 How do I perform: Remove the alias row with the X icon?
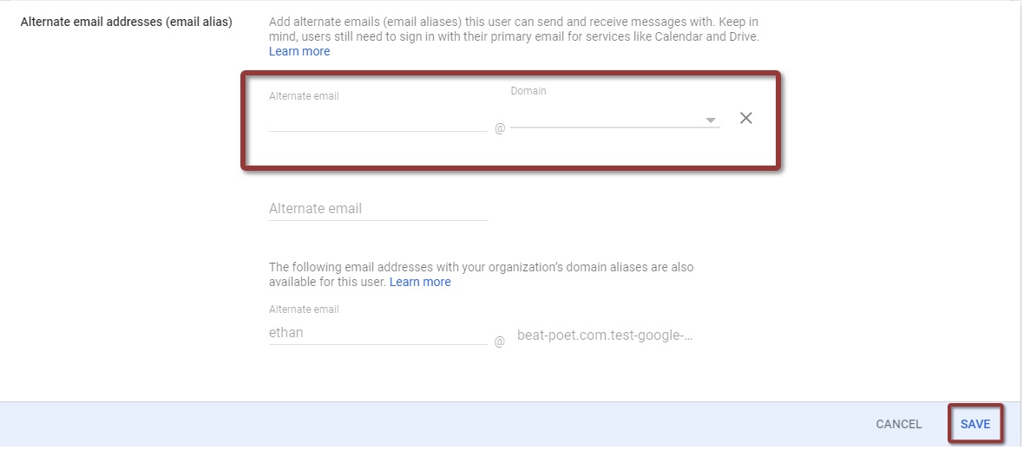click(x=745, y=118)
